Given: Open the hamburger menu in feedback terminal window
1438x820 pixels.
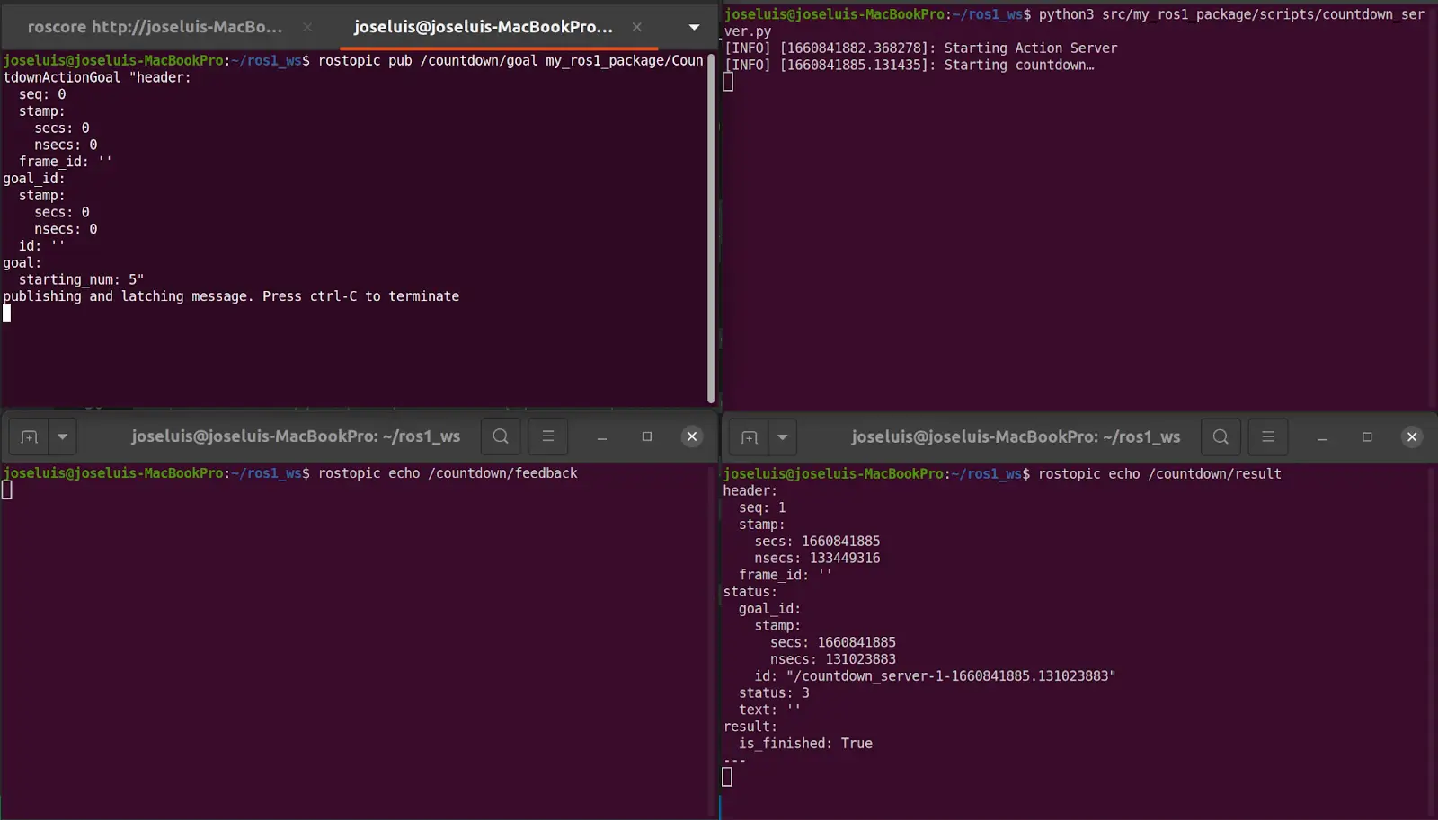Looking at the screenshot, I should coord(548,436).
